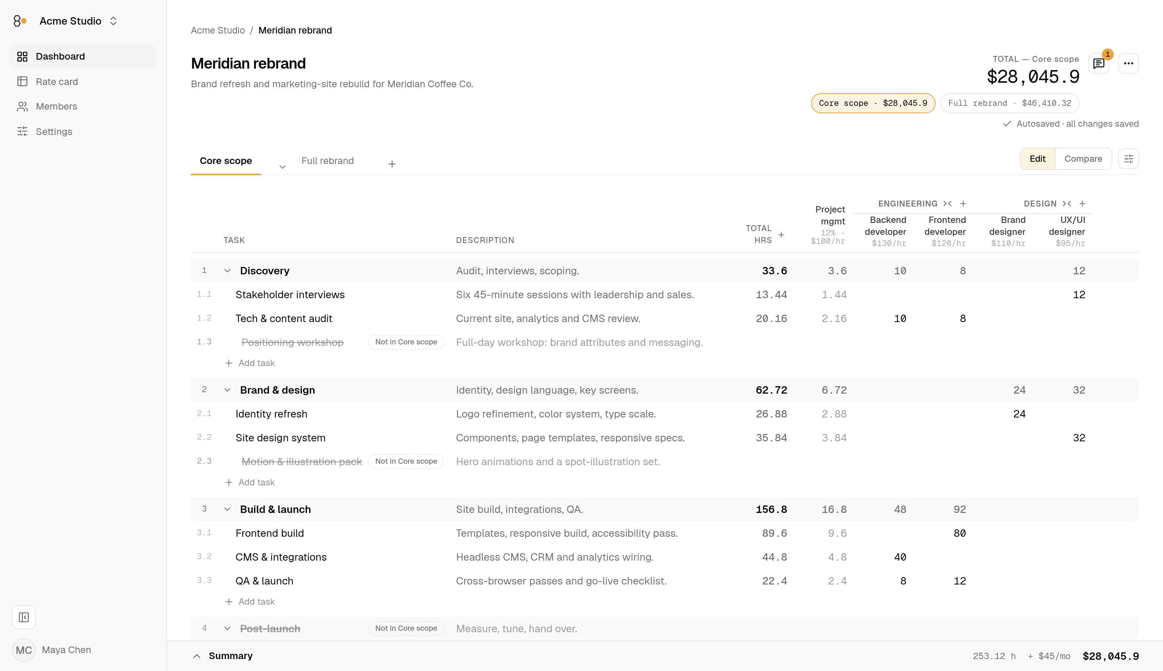1163x671 pixels.
Task: Expand the Summary bar chevron
Action: click(197, 656)
